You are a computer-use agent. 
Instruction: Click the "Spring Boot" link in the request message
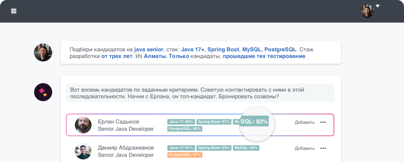pos(223,49)
